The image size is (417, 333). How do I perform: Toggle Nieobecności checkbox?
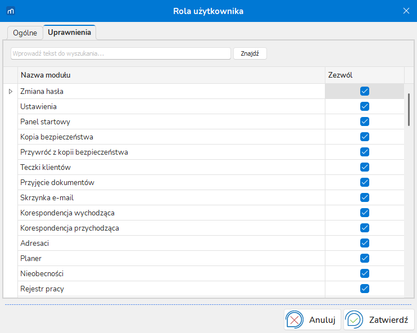(x=365, y=273)
